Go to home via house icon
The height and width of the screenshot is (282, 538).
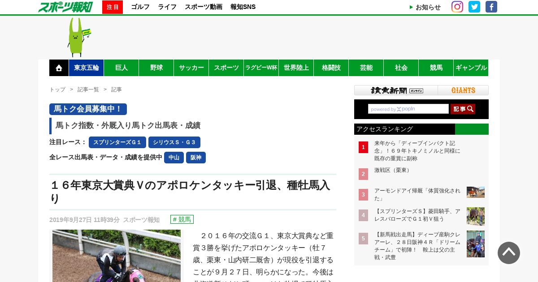coord(59,68)
